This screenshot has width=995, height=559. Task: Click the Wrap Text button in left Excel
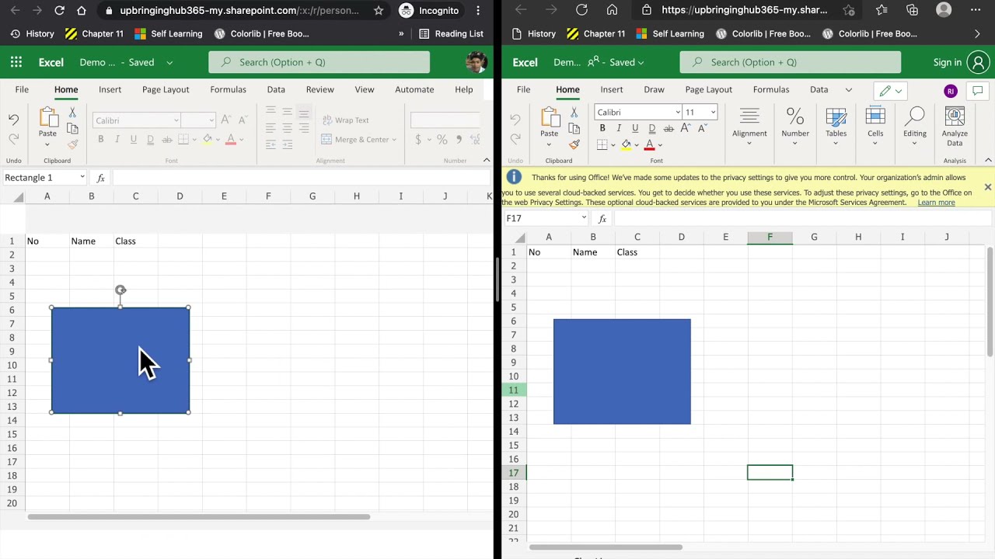click(x=345, y=120)
